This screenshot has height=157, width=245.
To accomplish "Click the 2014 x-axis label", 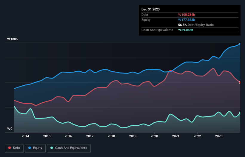I will (x=25, y=136).
